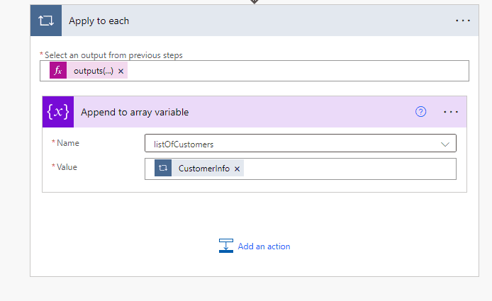
Task: Open help for Append to array variable
Action: coord(420,112)
